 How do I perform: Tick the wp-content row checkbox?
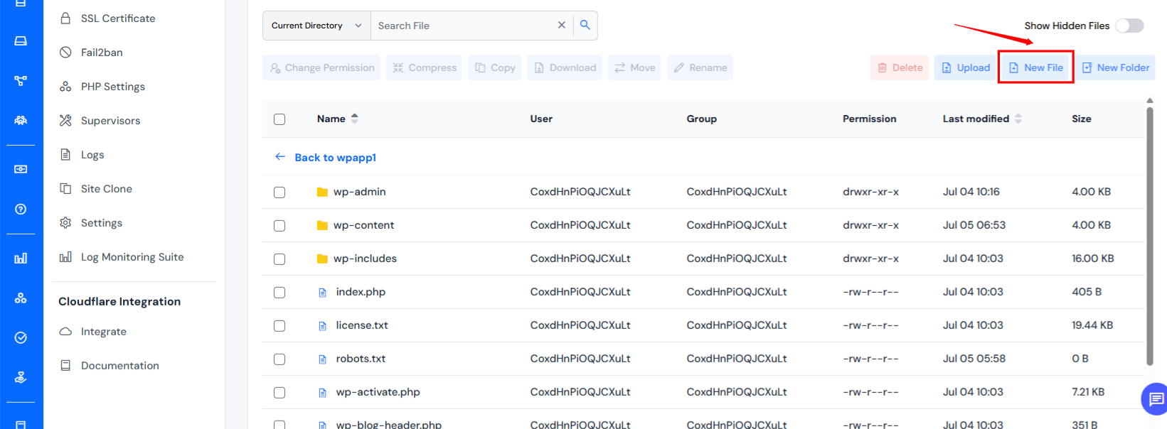pos(279,226)
